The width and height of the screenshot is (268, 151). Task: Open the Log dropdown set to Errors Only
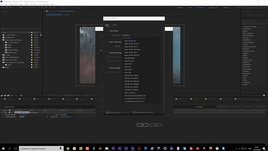[67, 115]
